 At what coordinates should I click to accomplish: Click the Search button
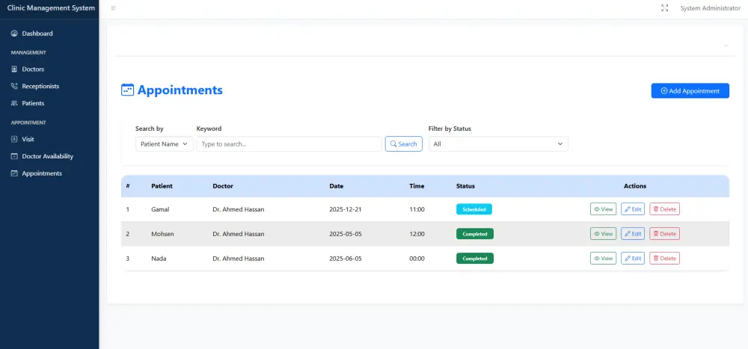click(x=404, y=144)
